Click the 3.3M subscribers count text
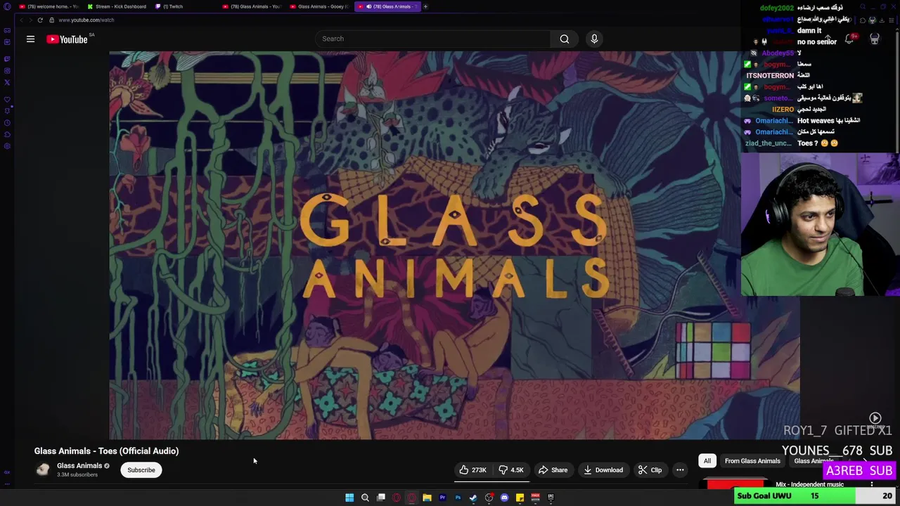This screenshot has height=506, width=900. [77, 475]
